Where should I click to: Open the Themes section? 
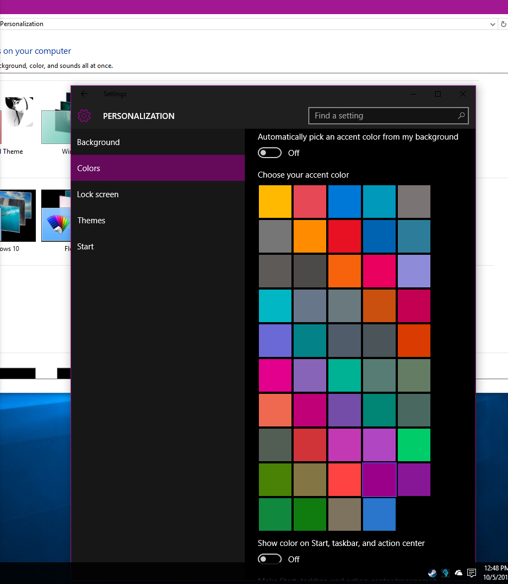(91, 220)
